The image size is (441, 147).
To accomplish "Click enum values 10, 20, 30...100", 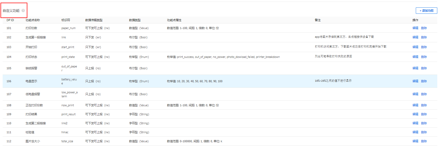I will 194,81.
